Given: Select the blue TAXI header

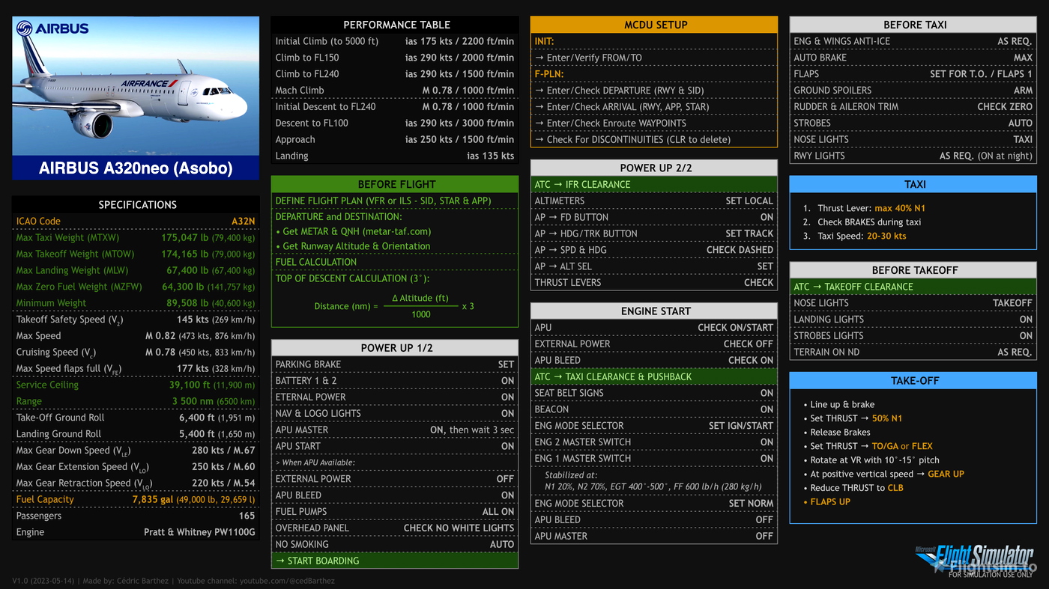Looking at the screenshot, I should click(913, 184).
